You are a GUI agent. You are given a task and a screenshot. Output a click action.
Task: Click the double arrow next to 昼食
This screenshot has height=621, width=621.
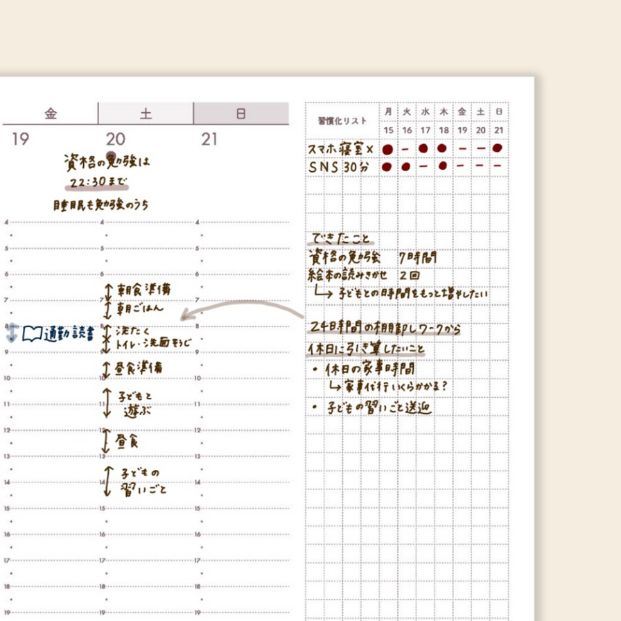pyautogui.click(x=106, y=441)
